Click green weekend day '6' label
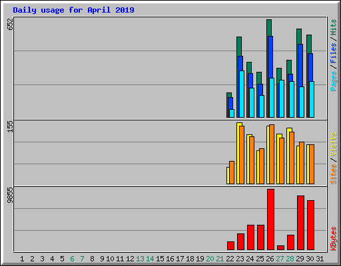 [x=72, y=259]
